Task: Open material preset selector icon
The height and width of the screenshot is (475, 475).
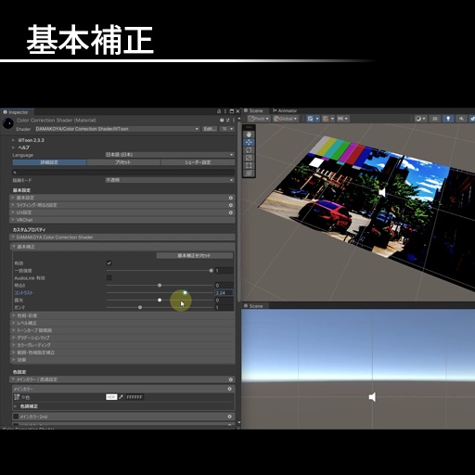Action: [x=228, y=120]
